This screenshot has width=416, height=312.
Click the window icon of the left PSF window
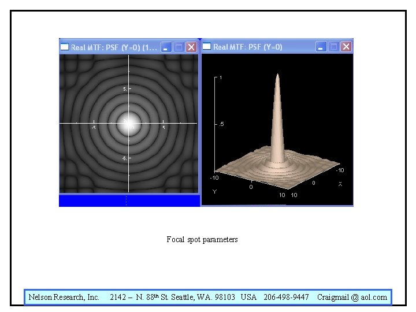[65, 47]
